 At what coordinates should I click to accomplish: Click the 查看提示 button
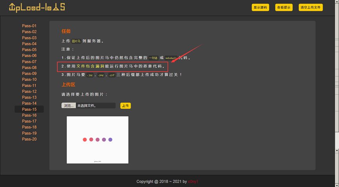[x=284, y=7]
